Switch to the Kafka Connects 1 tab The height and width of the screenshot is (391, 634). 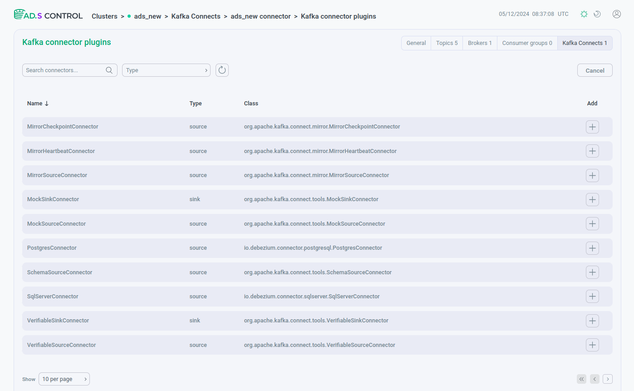(585, 43)
